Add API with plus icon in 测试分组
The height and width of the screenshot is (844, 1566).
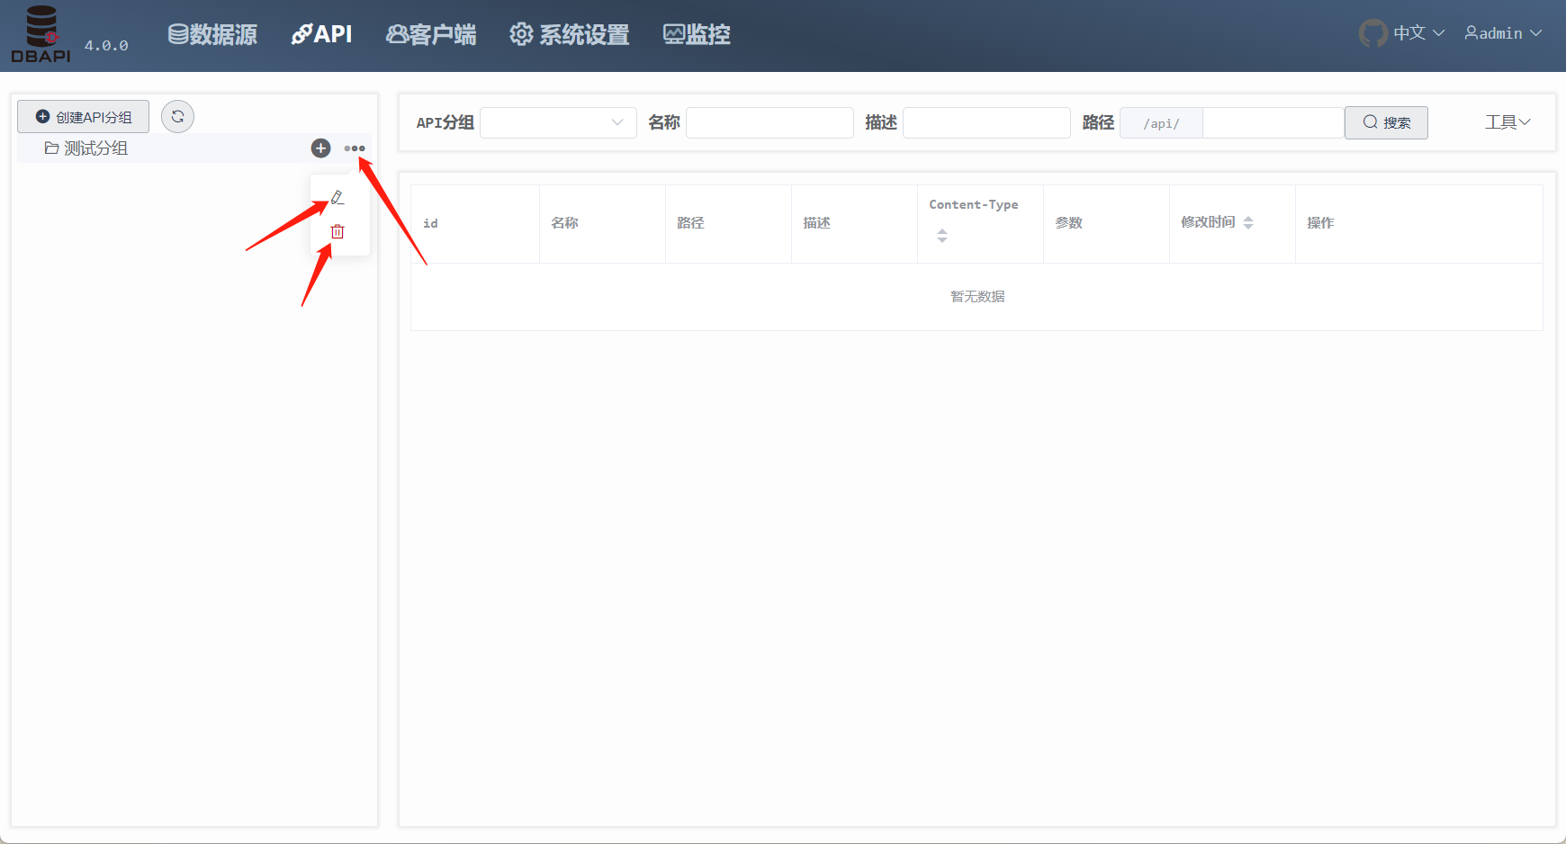tap(320, 148)
